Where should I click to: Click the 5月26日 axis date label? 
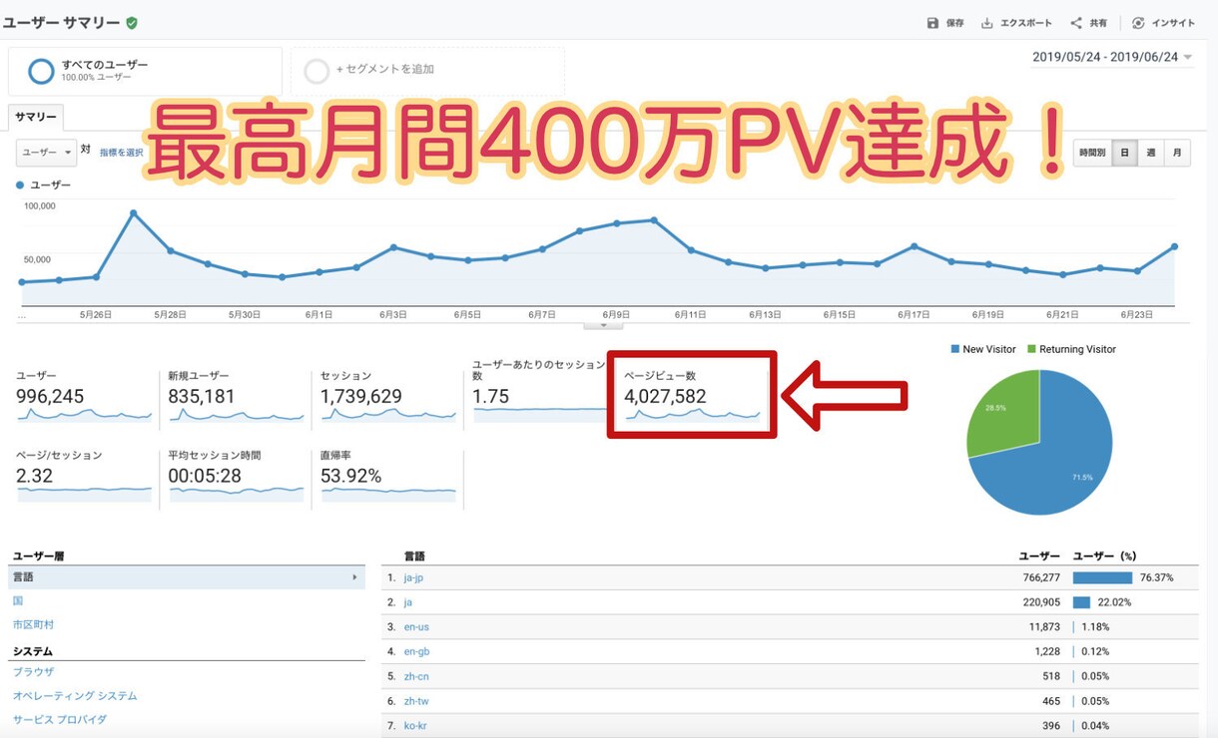(96, 314)
